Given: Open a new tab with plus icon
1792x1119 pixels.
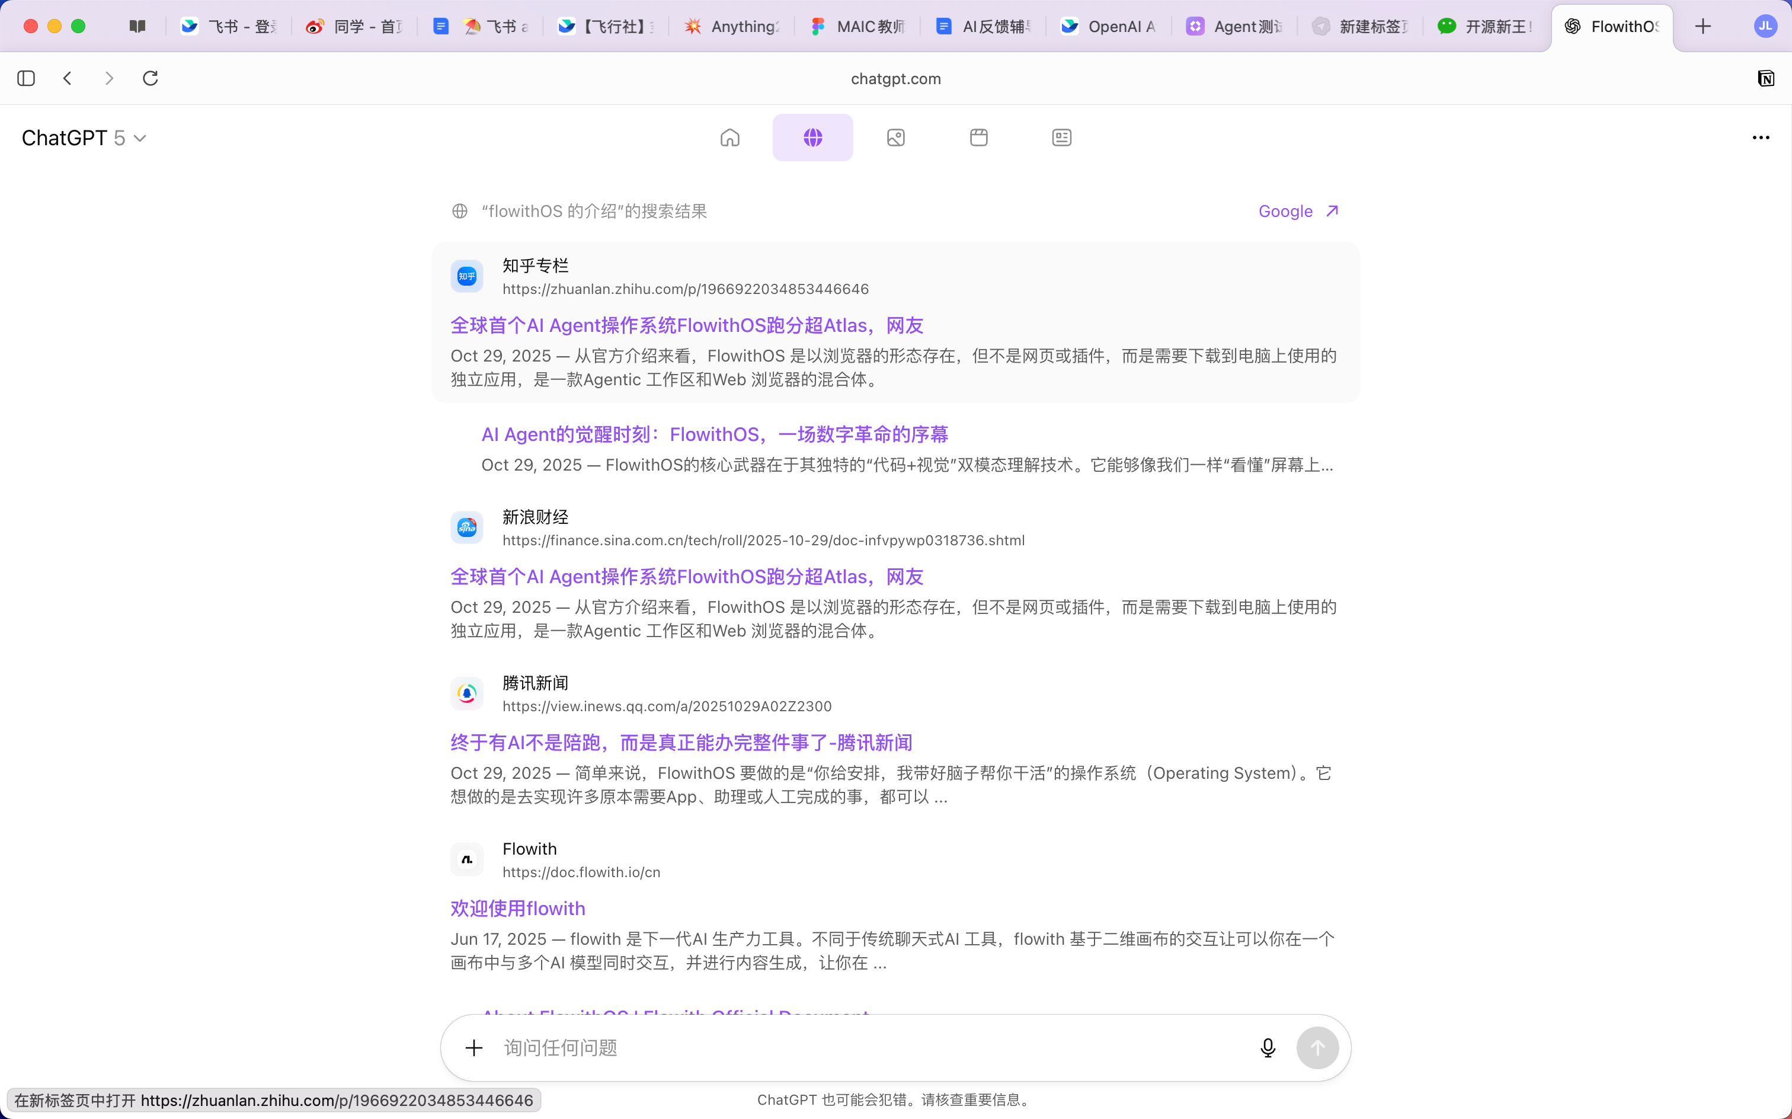Looking at the screenshot, I should [x=1703, y=27].
